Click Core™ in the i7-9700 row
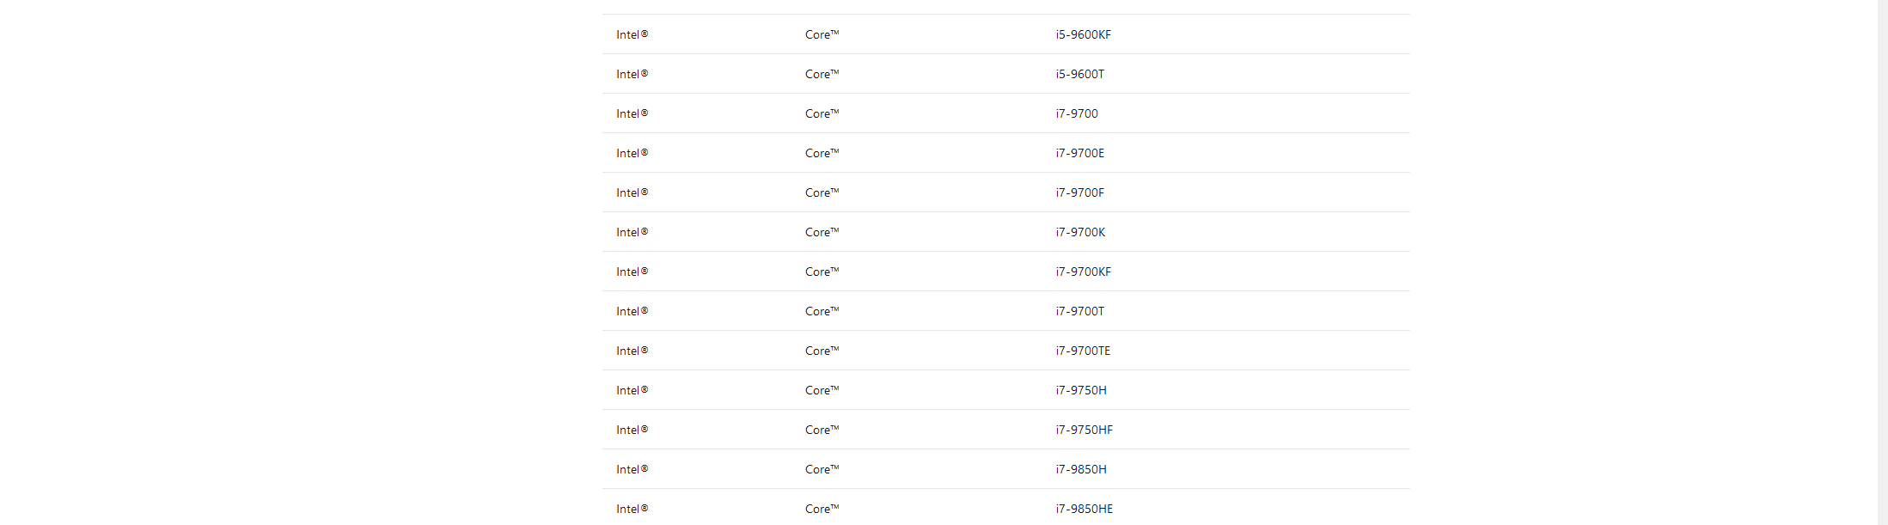 tap(822, 113)
